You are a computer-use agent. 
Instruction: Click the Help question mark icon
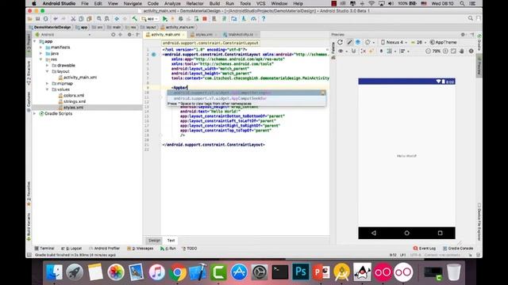[264, 19]
